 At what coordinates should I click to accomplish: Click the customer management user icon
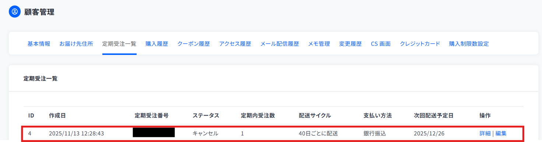point(15,12)
